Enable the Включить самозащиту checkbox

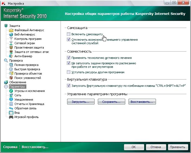pyautogui.click(x=68, y=34)
